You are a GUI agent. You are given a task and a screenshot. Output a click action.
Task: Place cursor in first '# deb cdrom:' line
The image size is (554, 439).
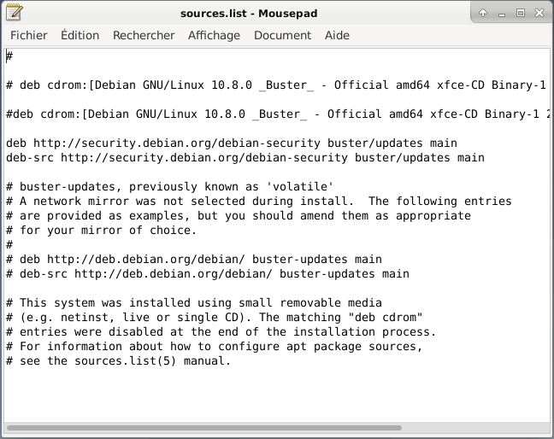click(x=276, y=85)
